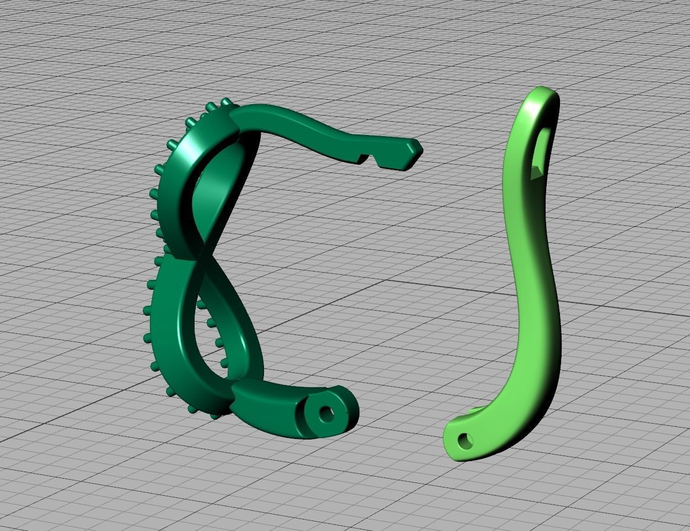
Task: Pick the pivot hole at the light green arm's base
Action: (x=466, y=440)
